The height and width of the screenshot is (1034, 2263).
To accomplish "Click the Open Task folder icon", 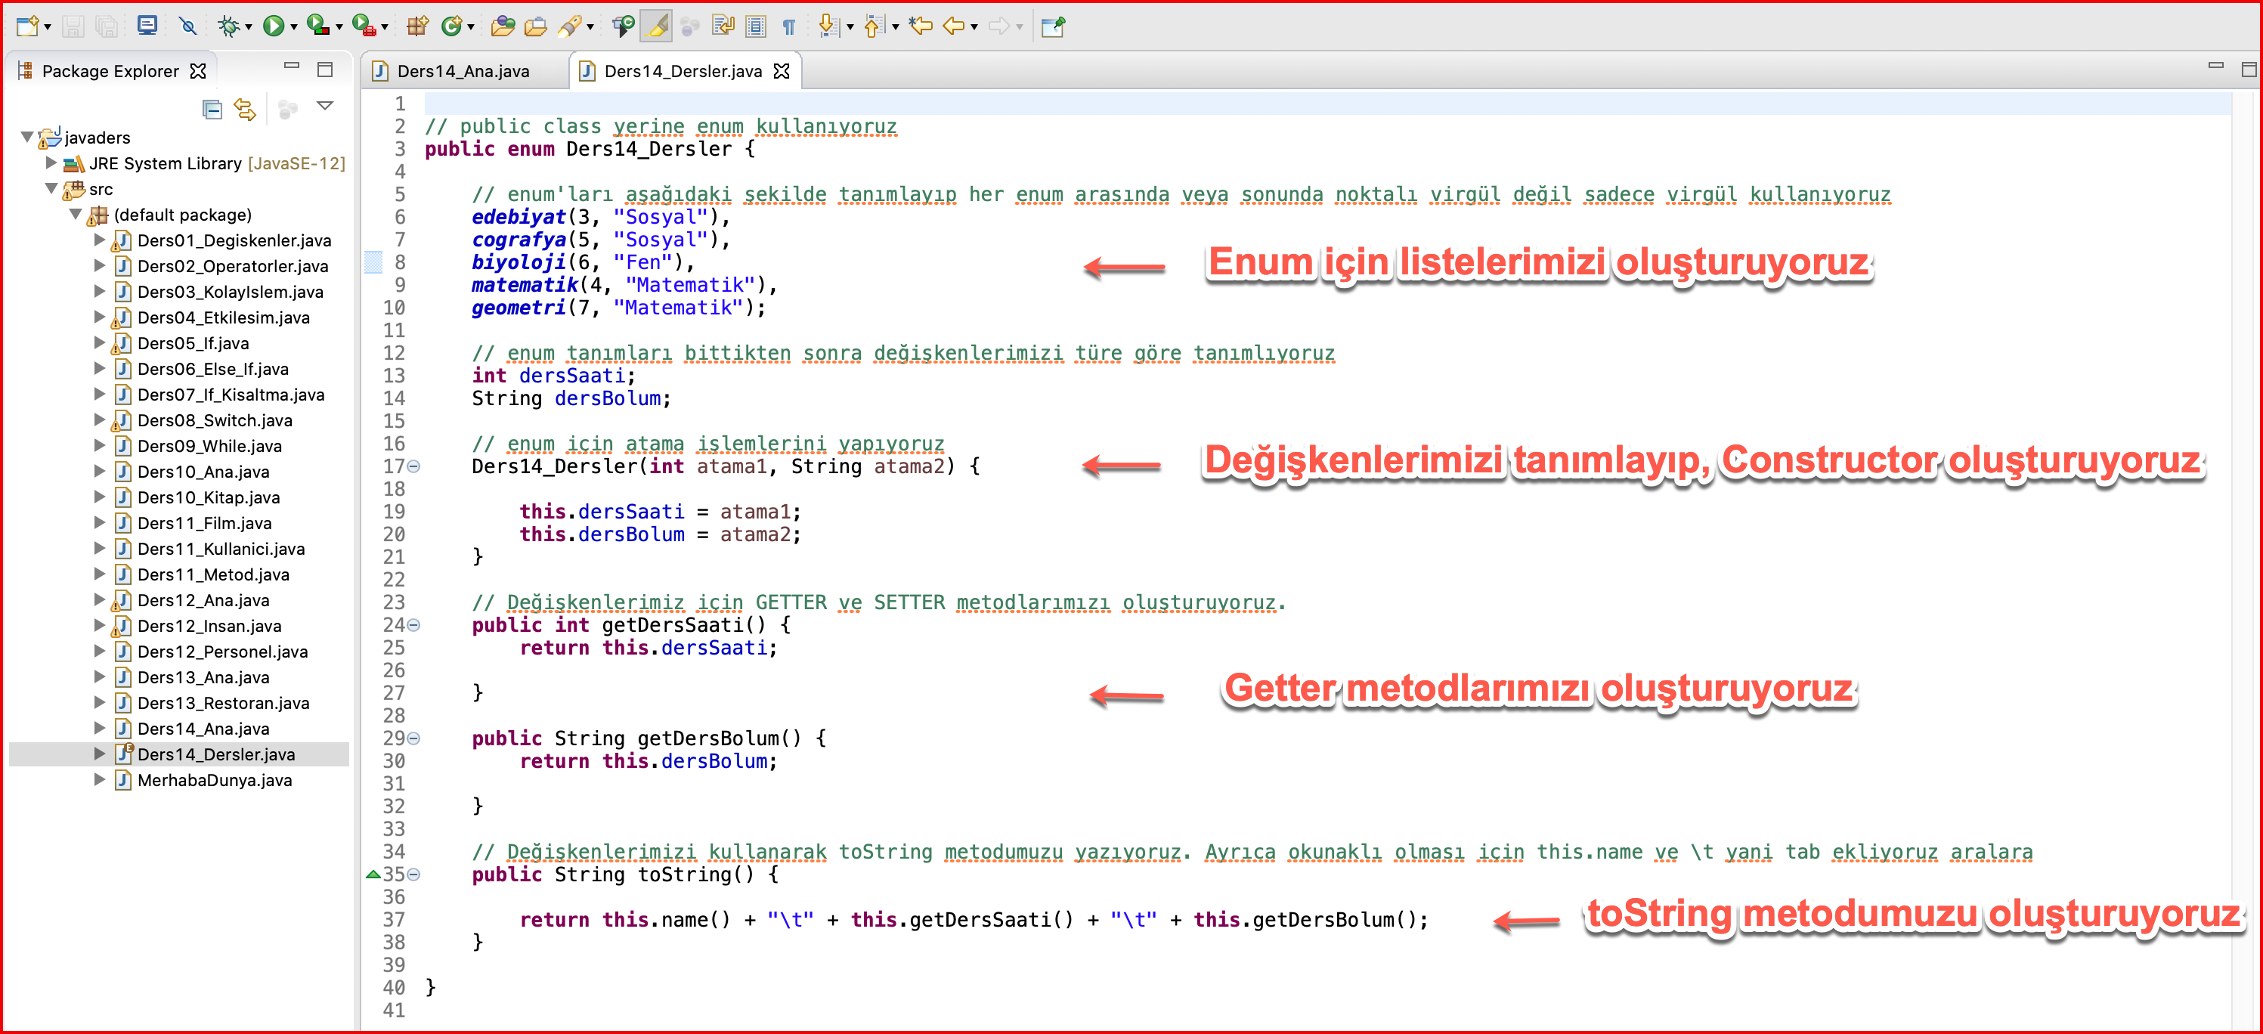I will [x=536, y=26].
